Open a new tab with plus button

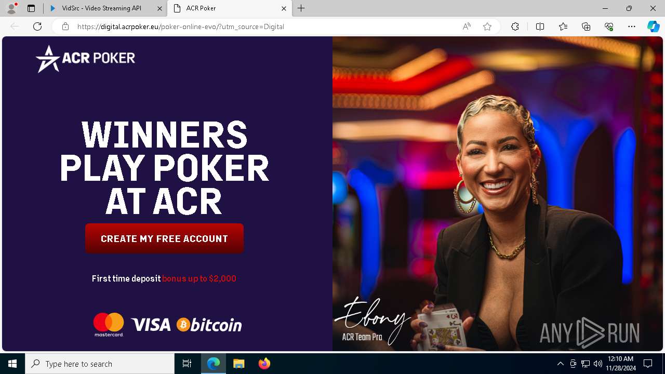(x=301, y=8)
